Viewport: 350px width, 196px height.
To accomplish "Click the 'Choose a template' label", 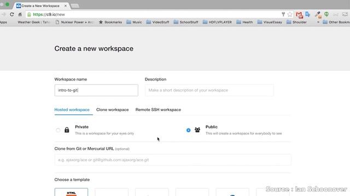I will 72,180.
